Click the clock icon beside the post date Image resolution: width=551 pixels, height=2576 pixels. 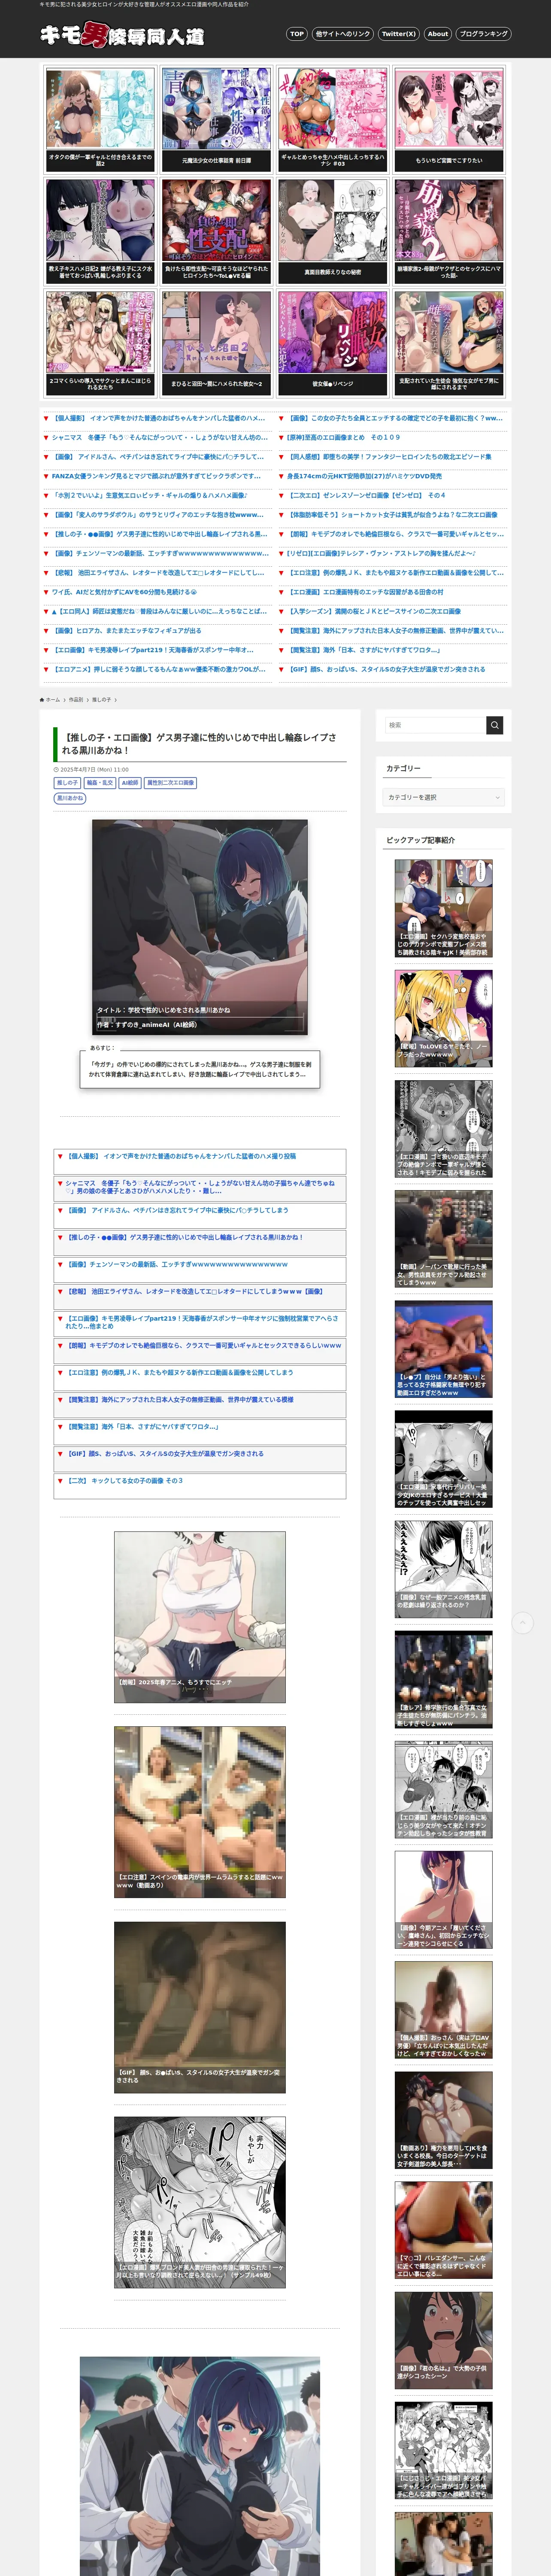point(56,770)
